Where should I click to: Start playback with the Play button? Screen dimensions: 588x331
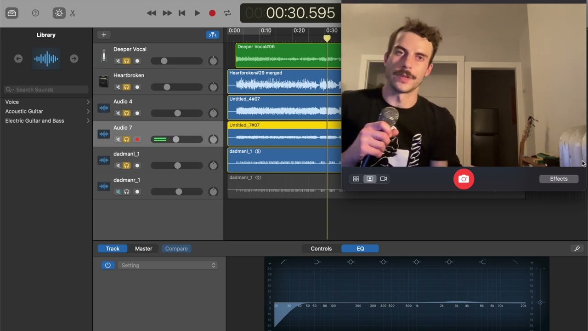point(197,13)
